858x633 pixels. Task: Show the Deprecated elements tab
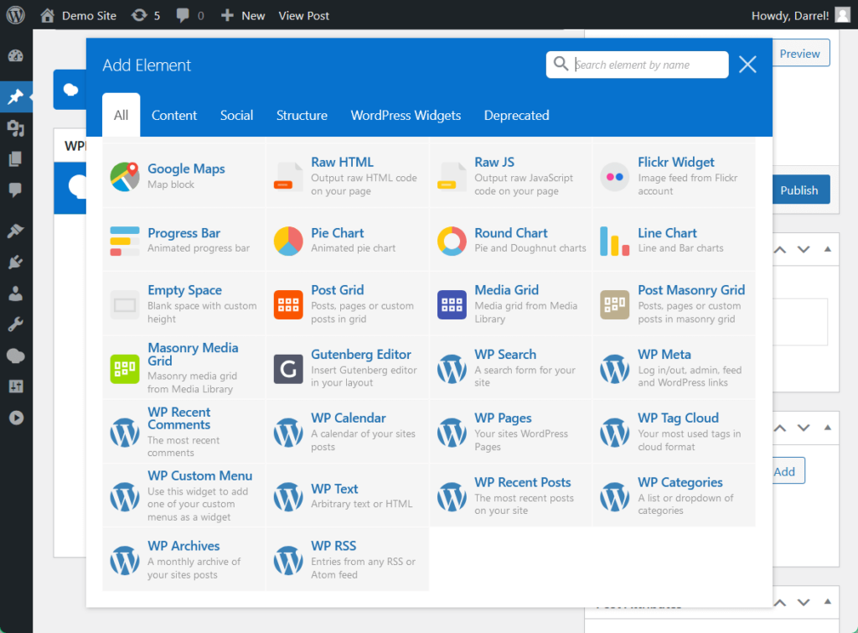516,116
